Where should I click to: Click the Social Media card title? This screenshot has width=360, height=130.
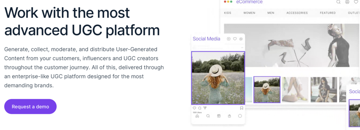click(x=206, y=39)
